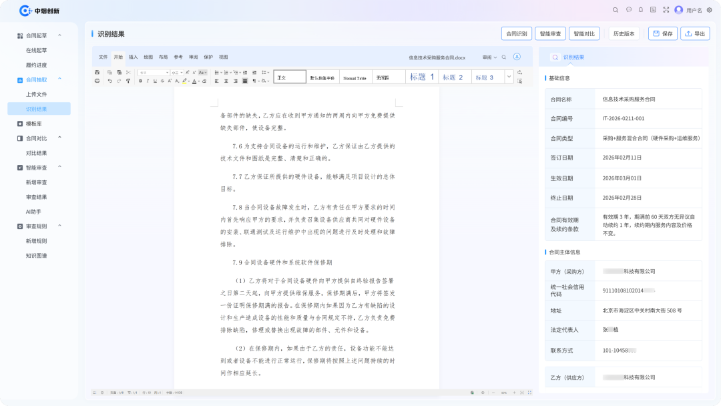Collapse the 合同起草 sidebar section

click(x=60, y=35)
